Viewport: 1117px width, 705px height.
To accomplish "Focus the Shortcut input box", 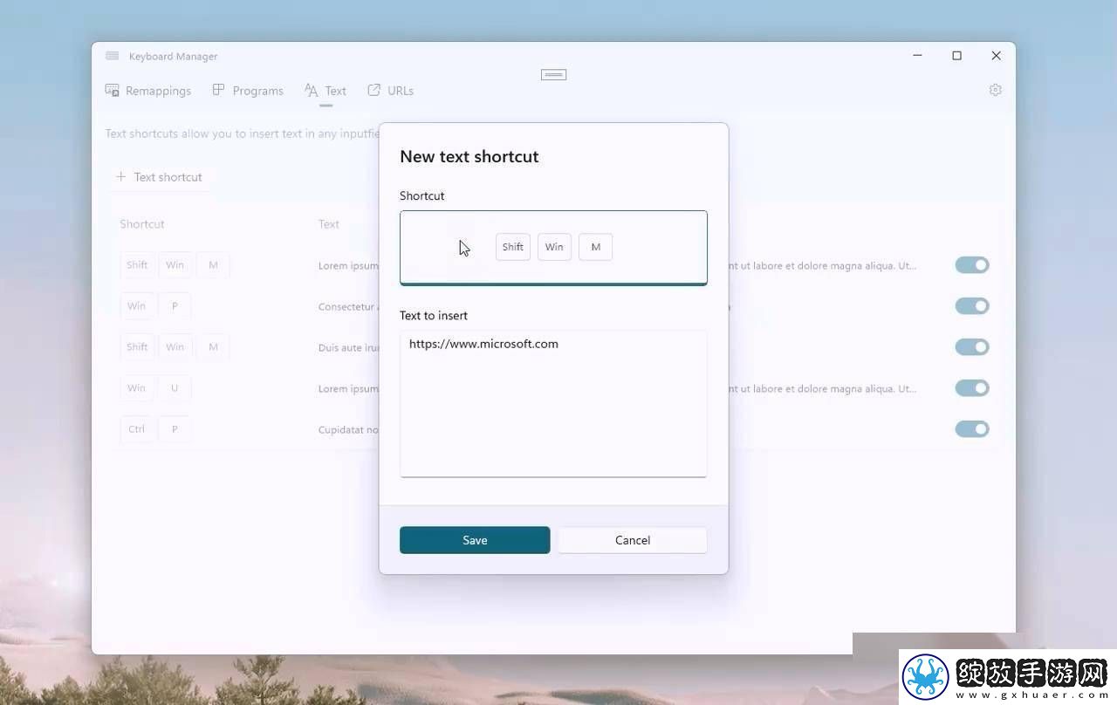I will click(x=553, y=248).
